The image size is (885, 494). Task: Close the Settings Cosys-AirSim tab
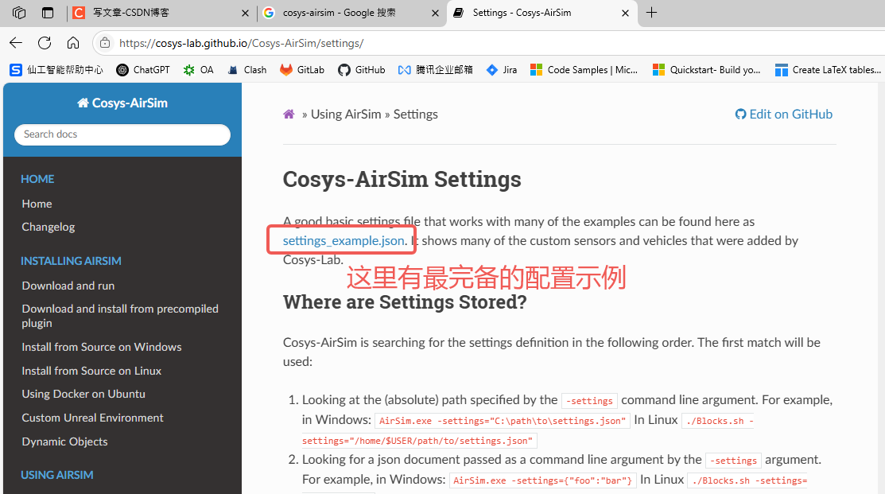(x=625, y=13)
